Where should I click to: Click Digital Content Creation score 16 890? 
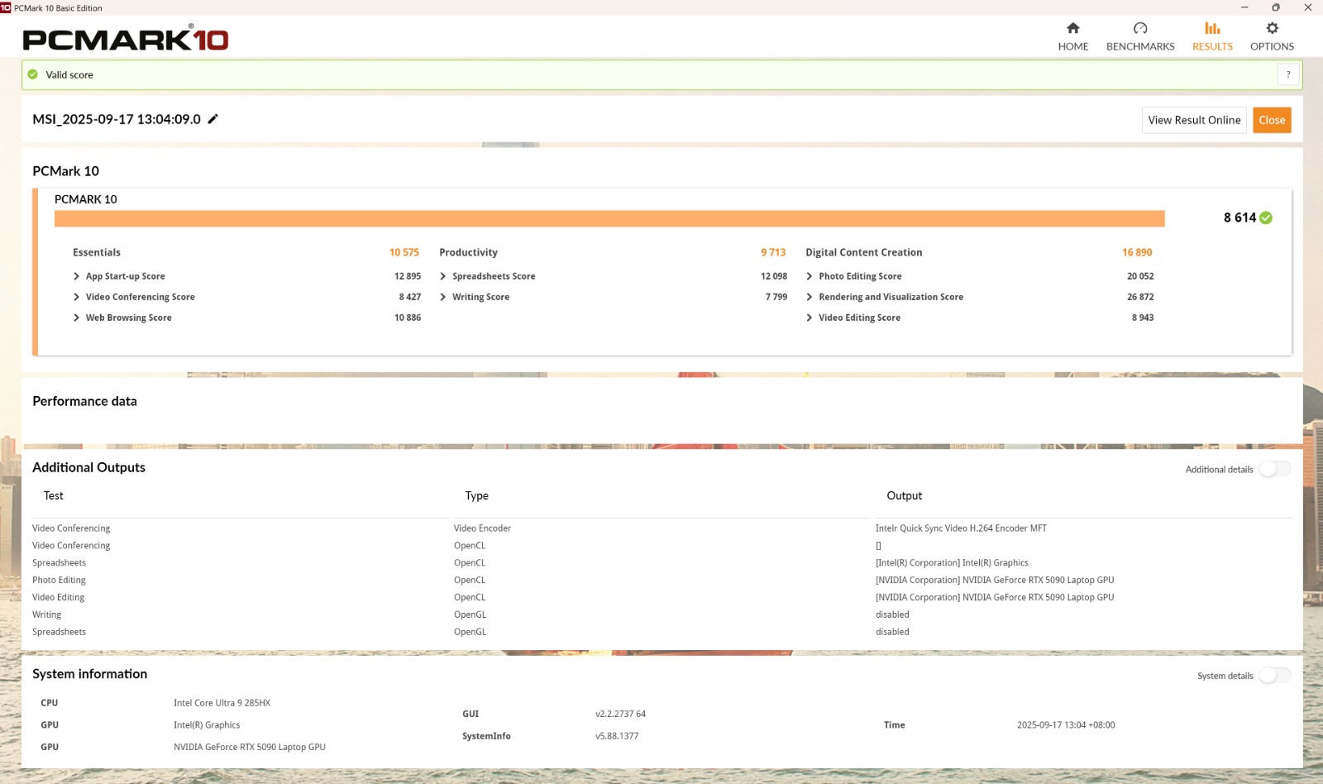(x=1137, y=252)
